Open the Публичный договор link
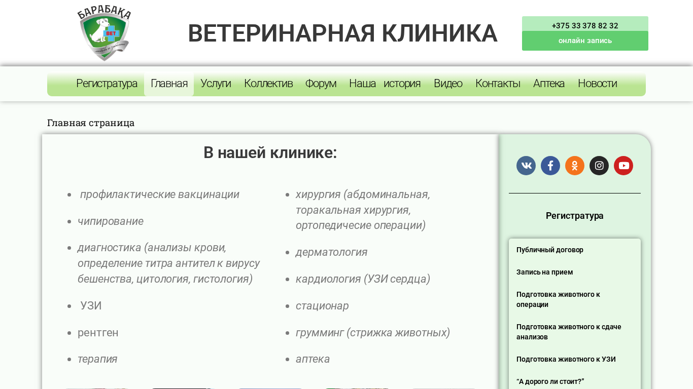The width and height of the screenshot is (693, 389). (x=550, y=250)
